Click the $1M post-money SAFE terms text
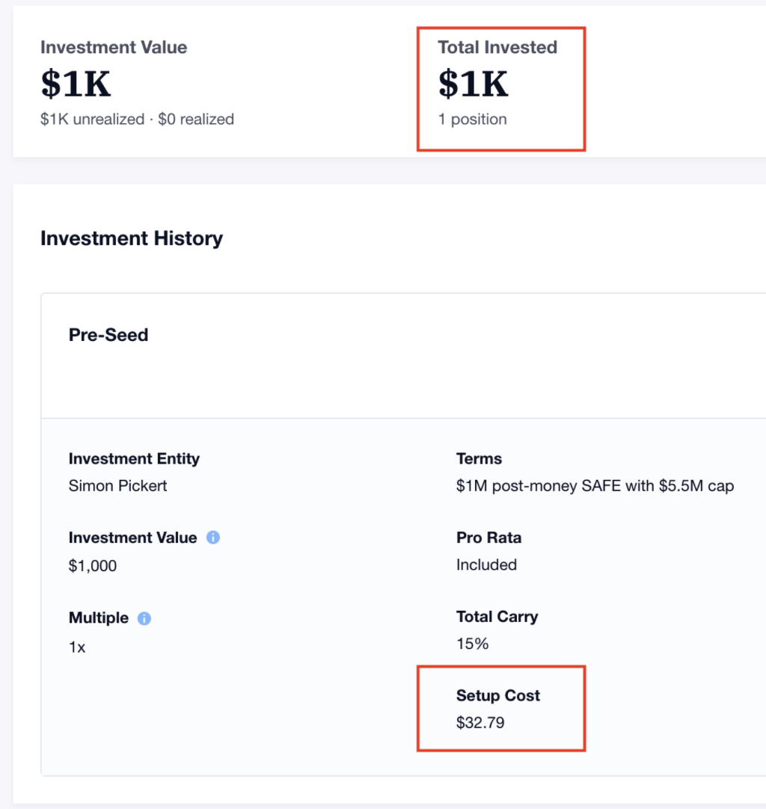This screenshot has height=809, width=766. (x=595, y=486)
